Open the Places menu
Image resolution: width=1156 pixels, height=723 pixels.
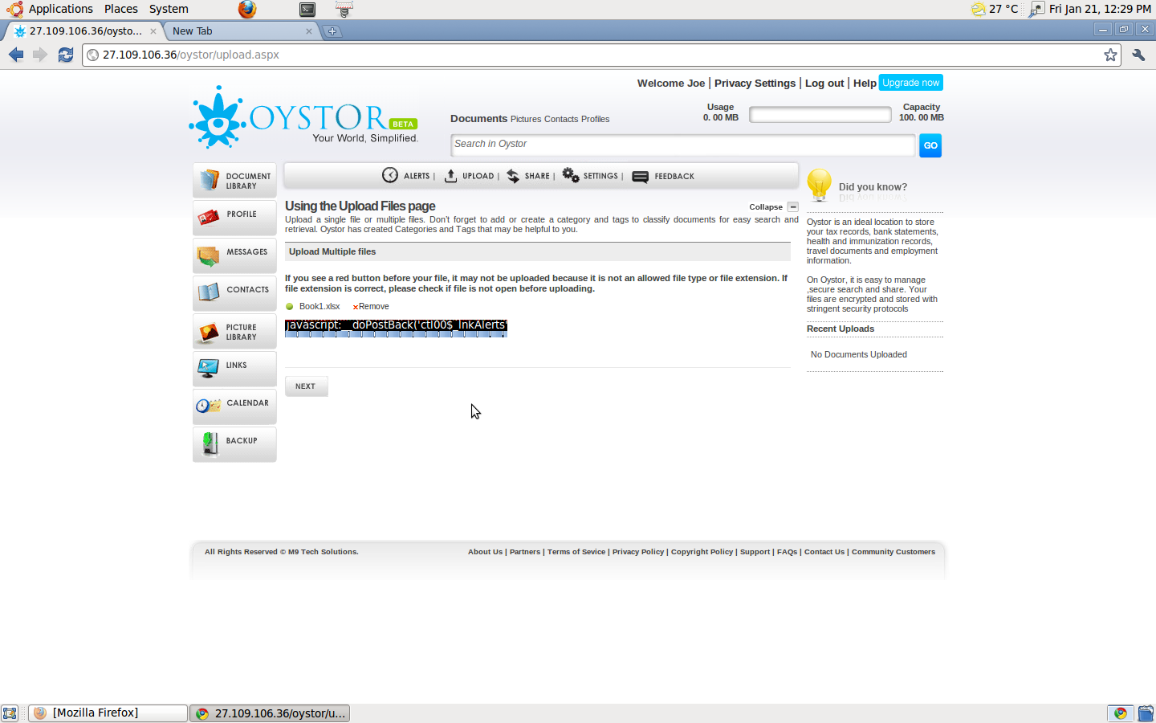(121, 9)
